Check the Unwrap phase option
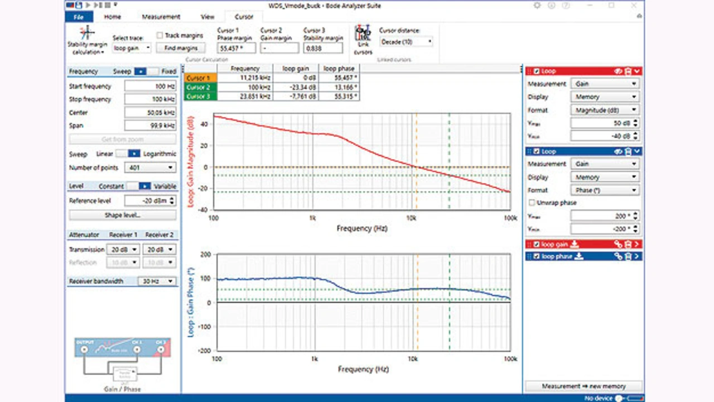Screen dimensions: 714x402 click(x=532, y=203)
